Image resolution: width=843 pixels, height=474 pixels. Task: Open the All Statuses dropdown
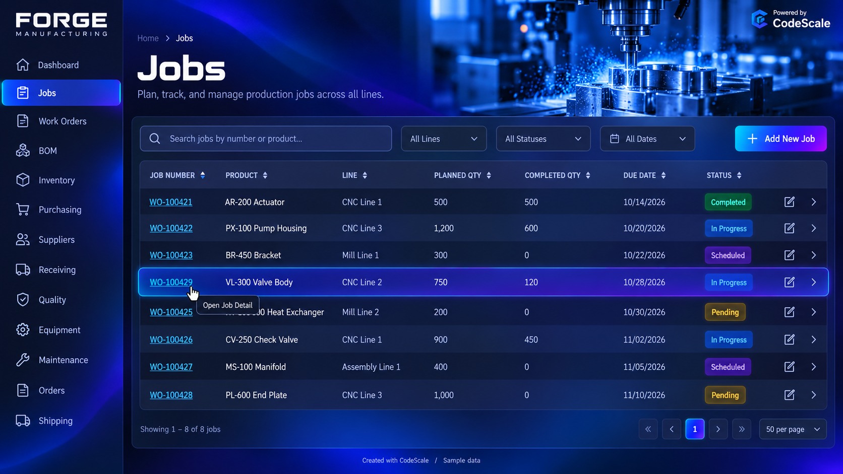[543, 139]
